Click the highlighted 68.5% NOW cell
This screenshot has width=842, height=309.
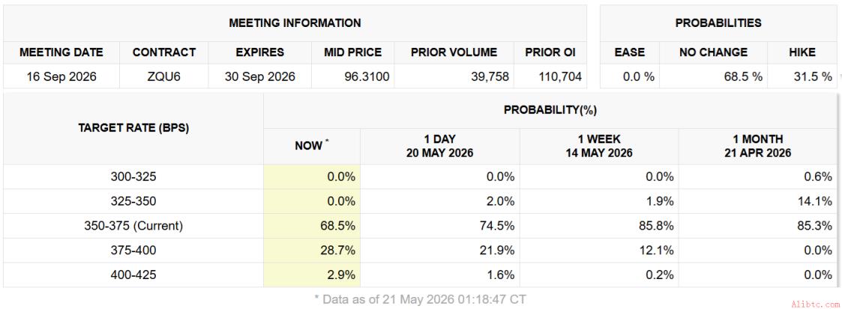tap(311, 226)
